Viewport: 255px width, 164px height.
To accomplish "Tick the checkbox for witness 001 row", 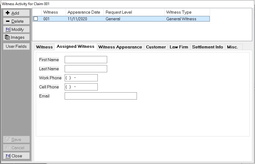I will coord(36,19).
